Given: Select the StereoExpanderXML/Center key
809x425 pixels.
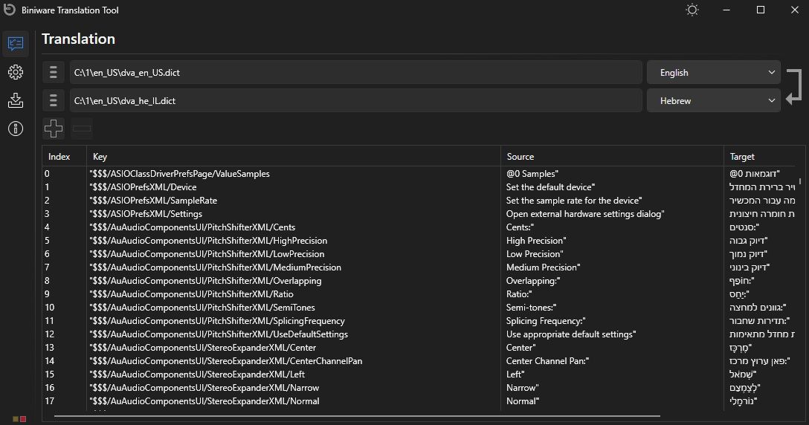Looking at the screenshot, I should pyautogui.click(x=203, y=348).
